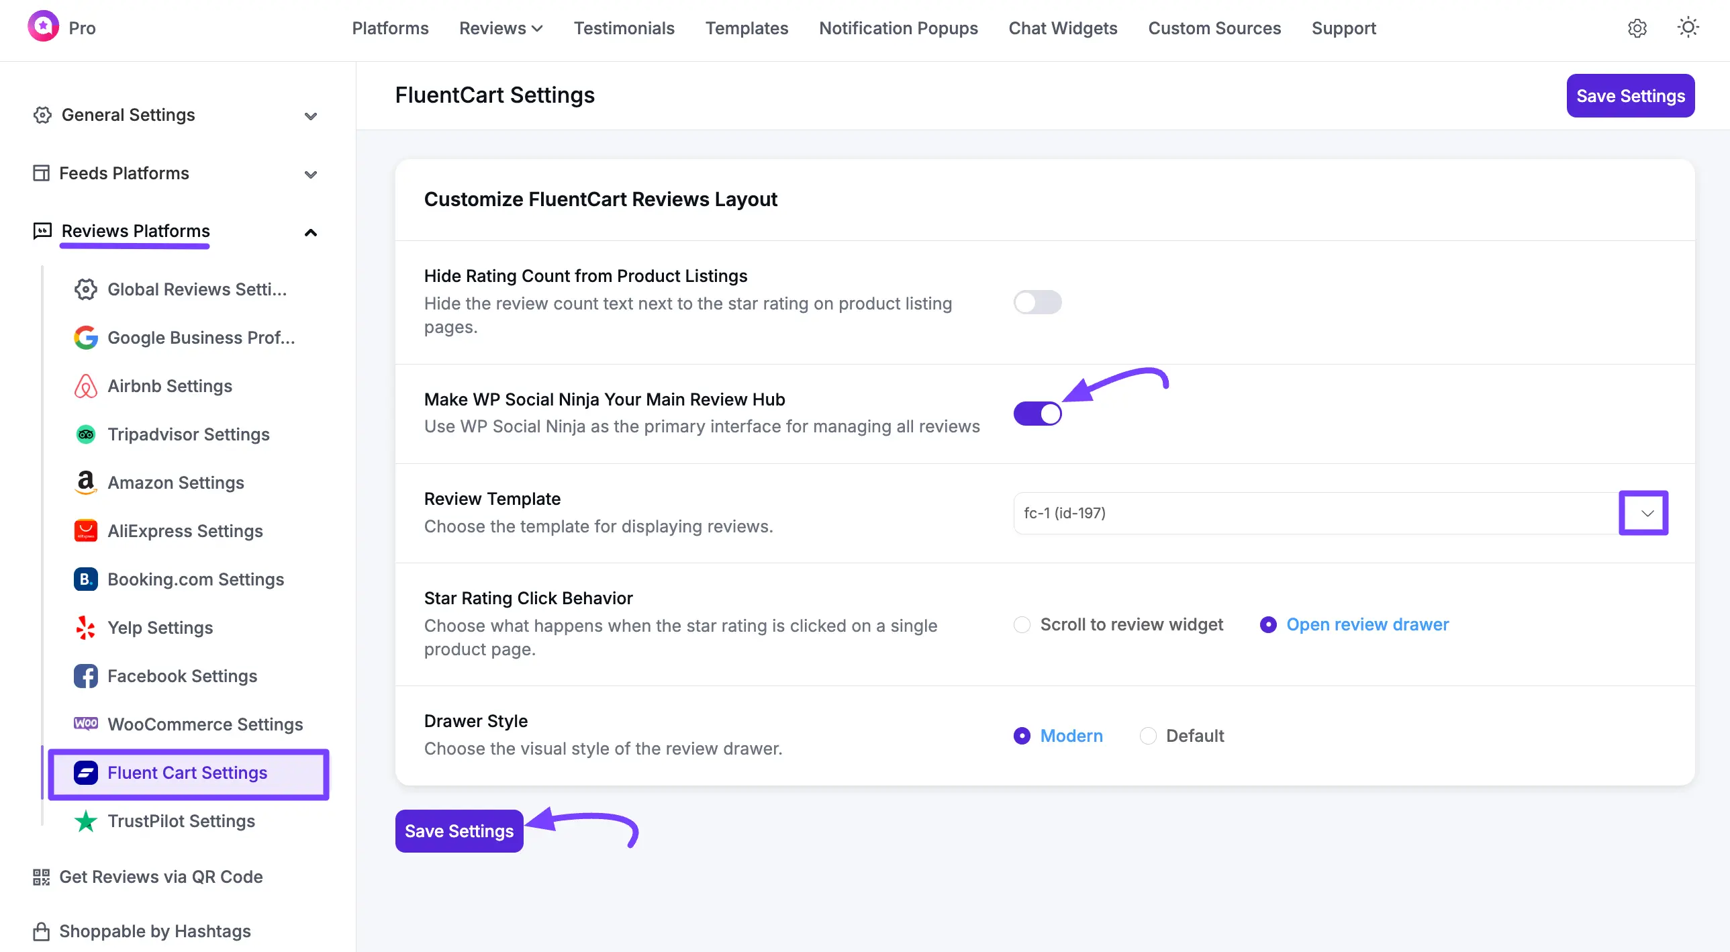Image resolution: width=1730 pixels, height=952 pixels.
Task: Click the Tripadvisor Settings icon
Action: pyautogui.click(x=85, y=434)
